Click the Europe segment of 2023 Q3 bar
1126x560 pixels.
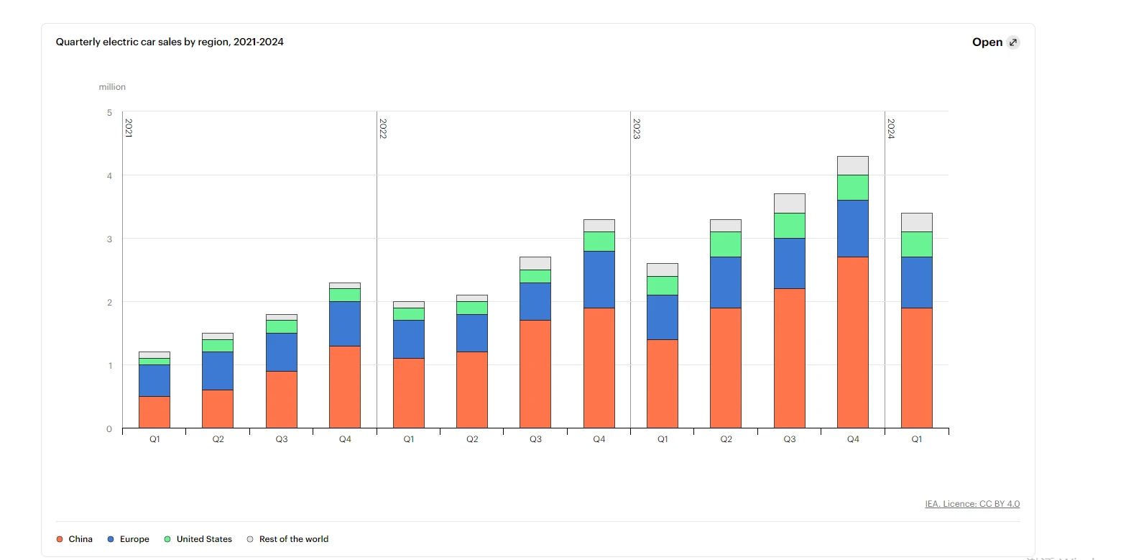click(790, 263)
